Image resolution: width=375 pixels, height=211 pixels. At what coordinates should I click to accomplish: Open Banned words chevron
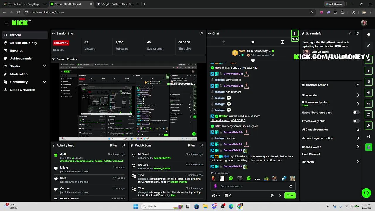coord(358,147)
